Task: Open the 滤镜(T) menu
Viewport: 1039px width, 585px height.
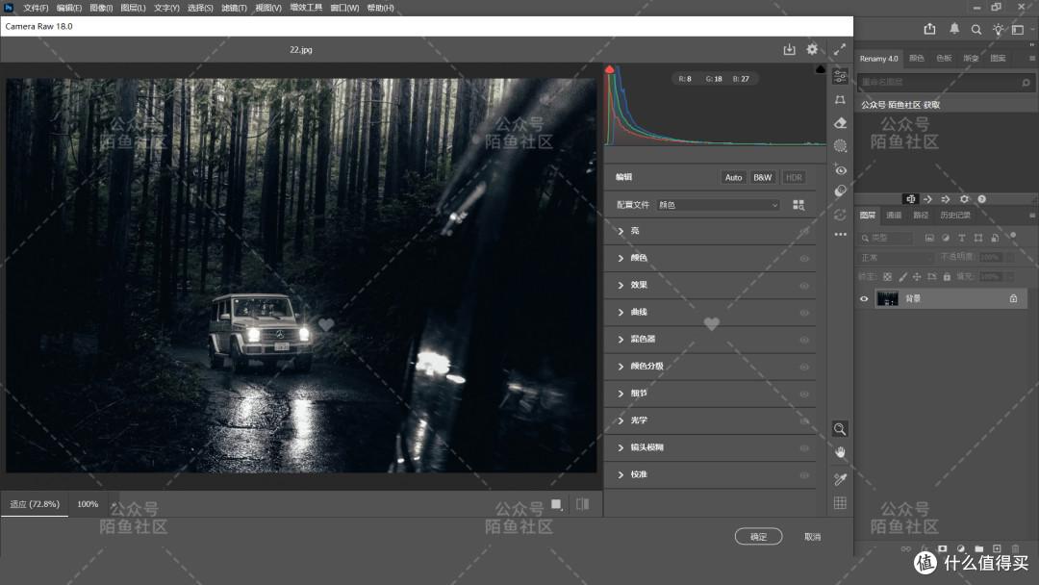Action: (234, 8)
